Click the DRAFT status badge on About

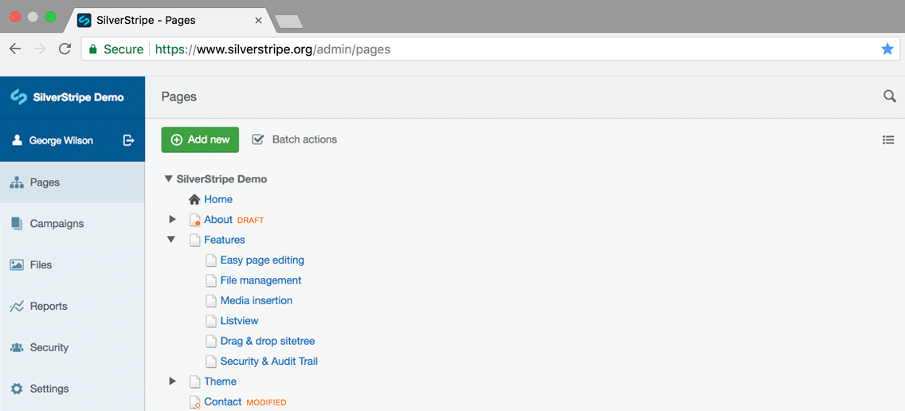tap(250, 221)
